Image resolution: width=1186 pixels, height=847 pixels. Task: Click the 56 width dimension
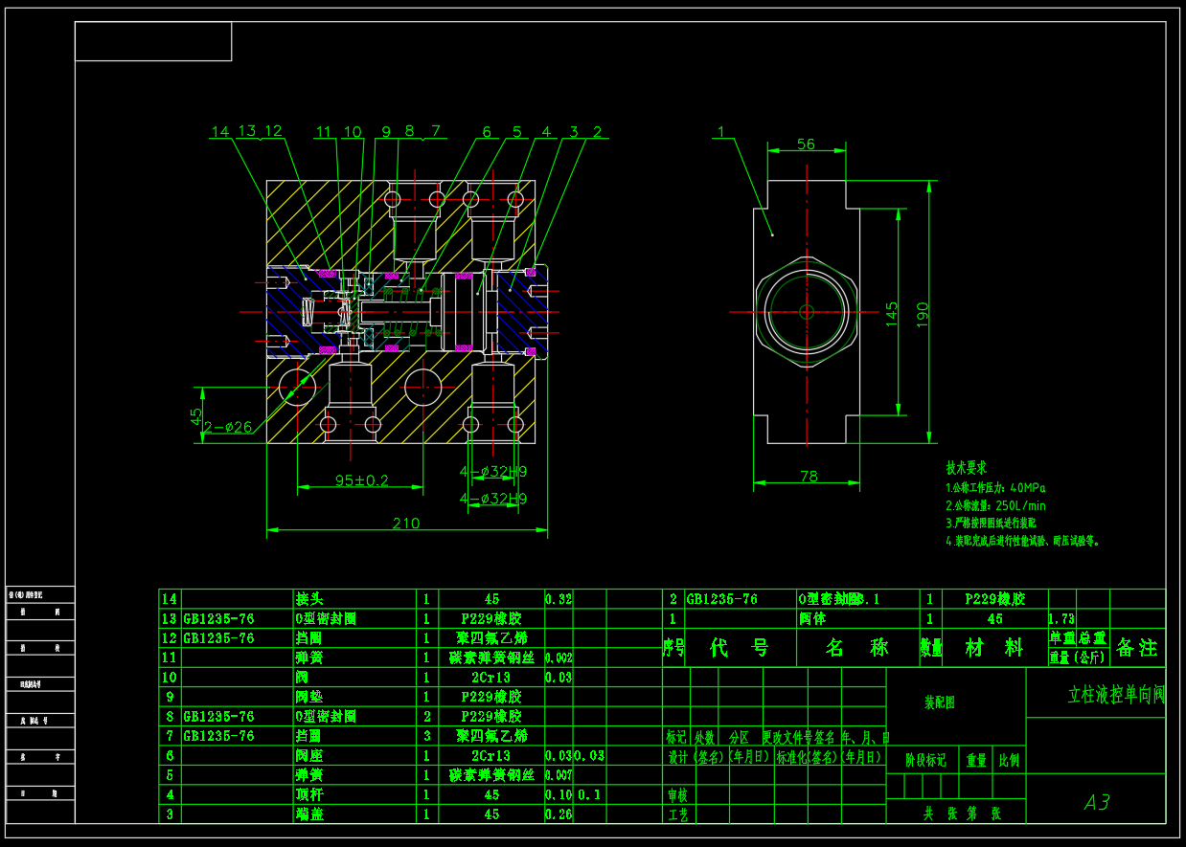(805, 145)
